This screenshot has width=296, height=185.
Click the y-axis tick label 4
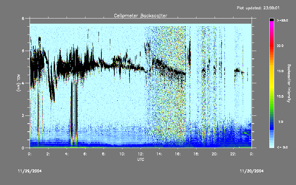point(23,83)
